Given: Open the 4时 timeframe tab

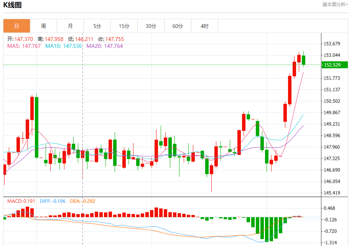Looking at the screenshot, I should click(x=204, y=26).
